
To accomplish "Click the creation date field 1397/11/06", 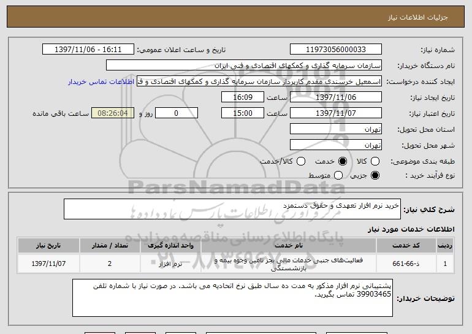I will pyautogui.click(x=336, y=97).
